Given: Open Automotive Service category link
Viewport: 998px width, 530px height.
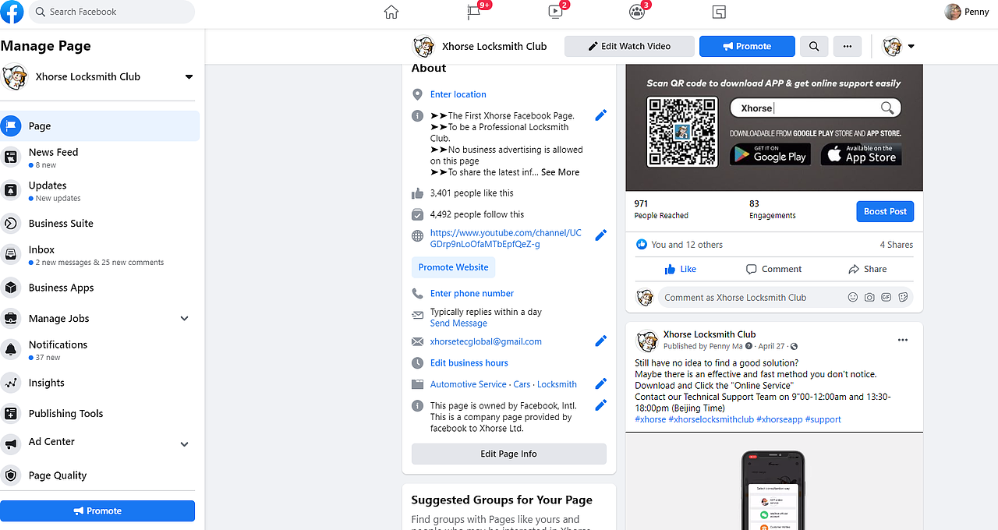Looking at the screenshot, I should coord(469,384).
